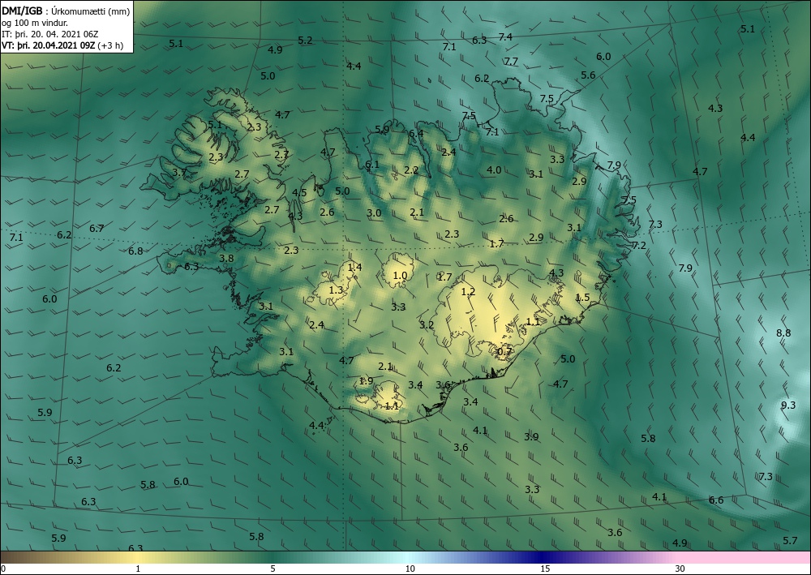Click the 1.4 value on the western glacier
The image size is (811, 575).
[x=355, y=268]
